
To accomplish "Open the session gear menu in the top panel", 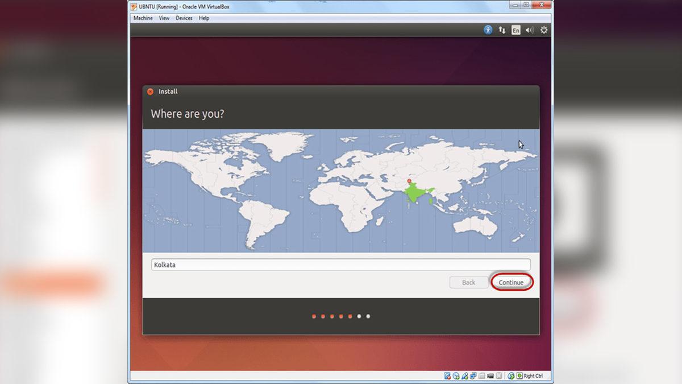I will (543, 30).
